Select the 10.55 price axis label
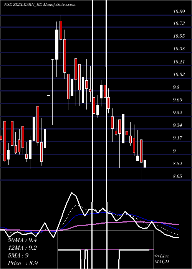 coord(179,36)
